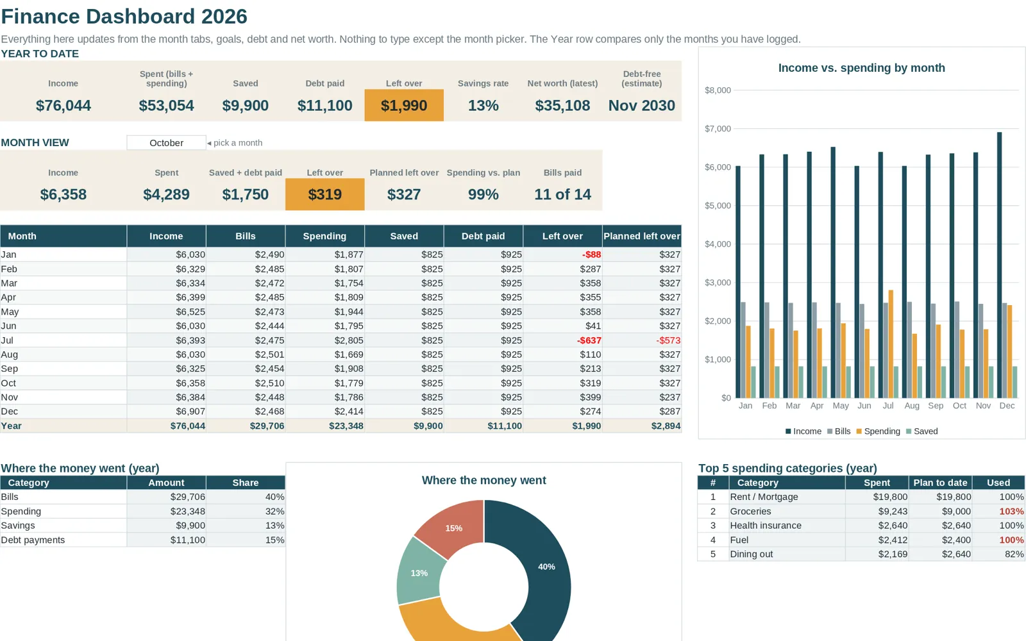The image size is (1026, 641).
Task: Click the Planned left over column header
Action: (x=642, y=236)
